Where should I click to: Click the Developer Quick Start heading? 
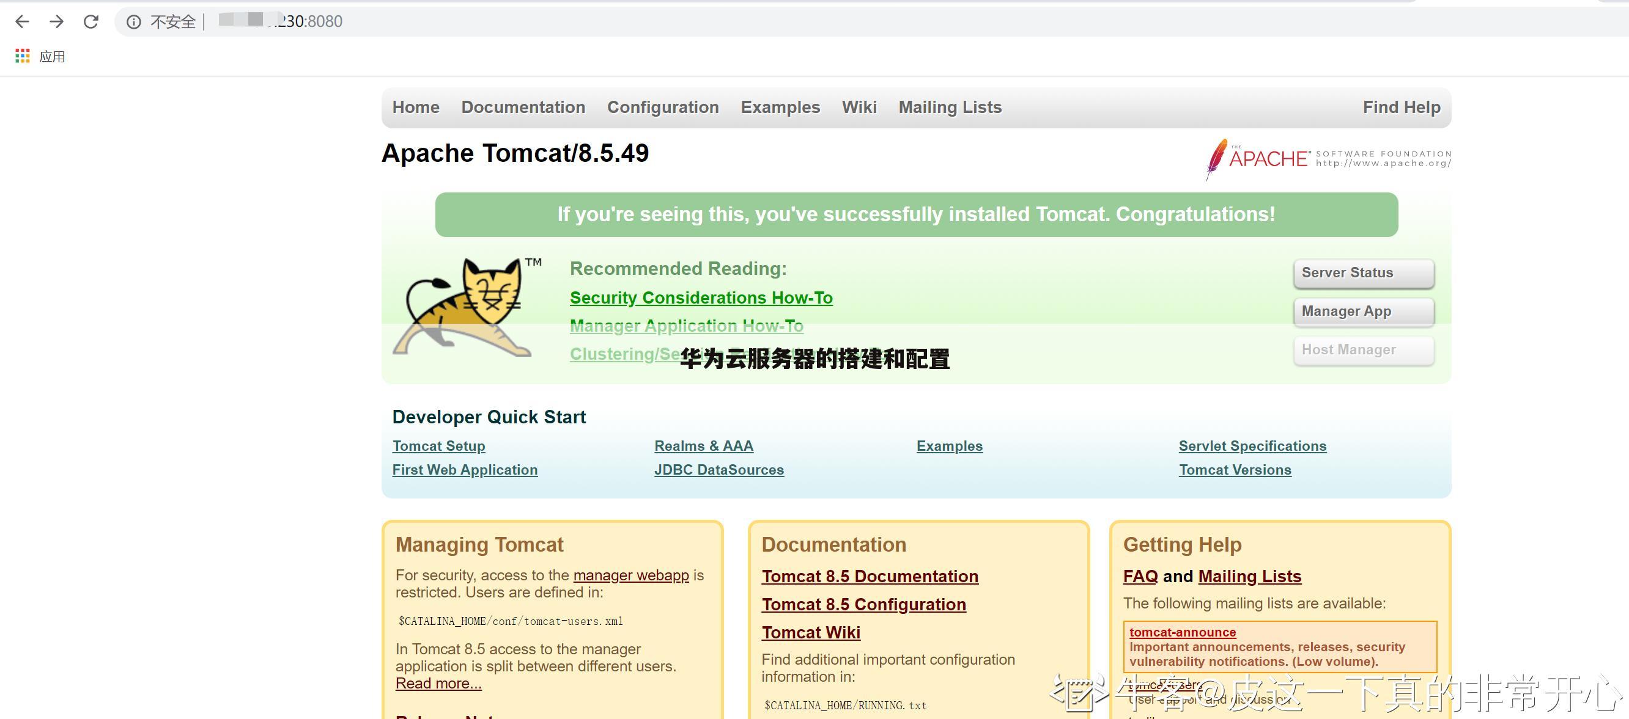click(489, 417)
